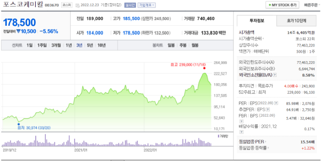Show the 주봉 candlestick chart
The width and height of the screenshot is (322, 161).
pyautogui.click(x=183, y=45)
